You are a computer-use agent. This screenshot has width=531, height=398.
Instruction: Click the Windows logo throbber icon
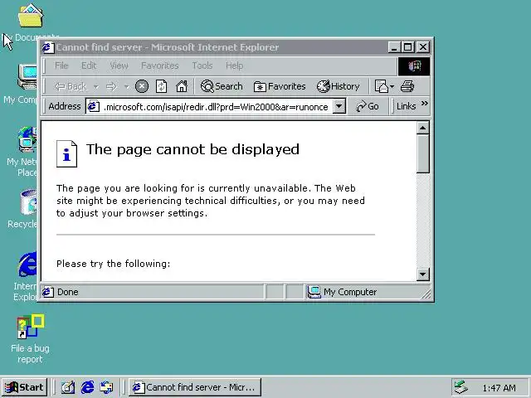(x=414, y=66)
